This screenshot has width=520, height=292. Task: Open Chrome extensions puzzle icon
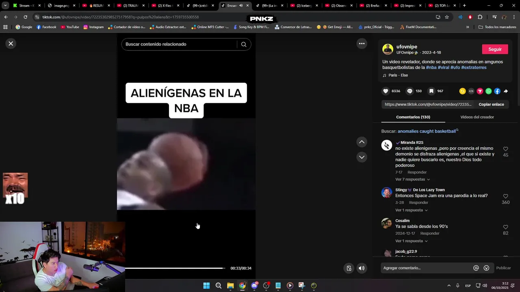pyautogui.click(x=480, y=17)
